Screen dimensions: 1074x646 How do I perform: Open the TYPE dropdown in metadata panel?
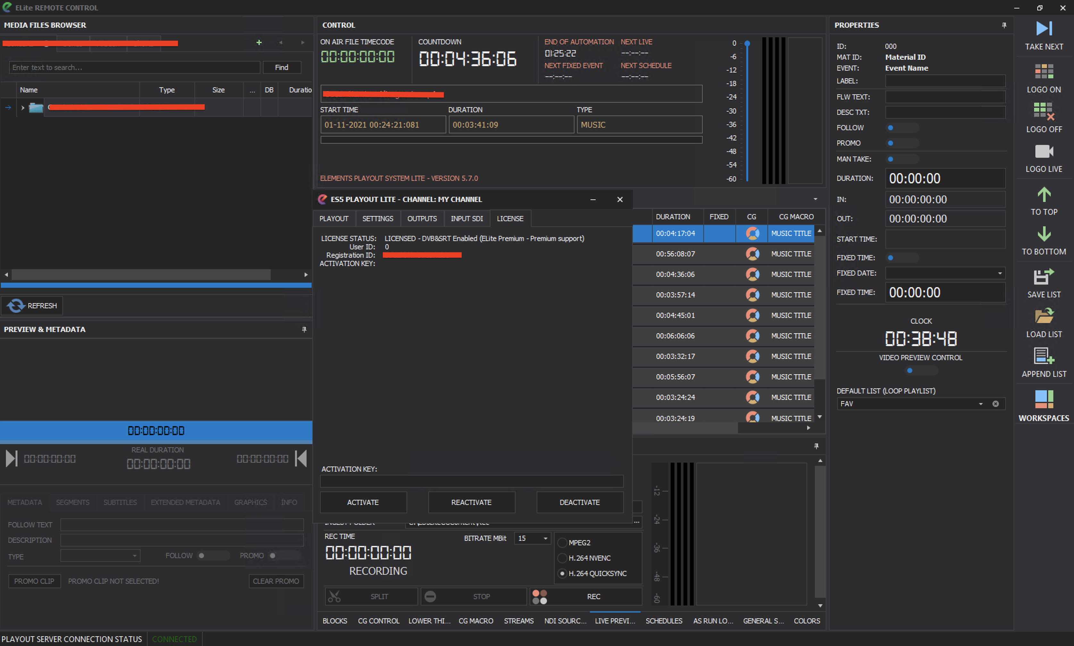tap(135, 555)
